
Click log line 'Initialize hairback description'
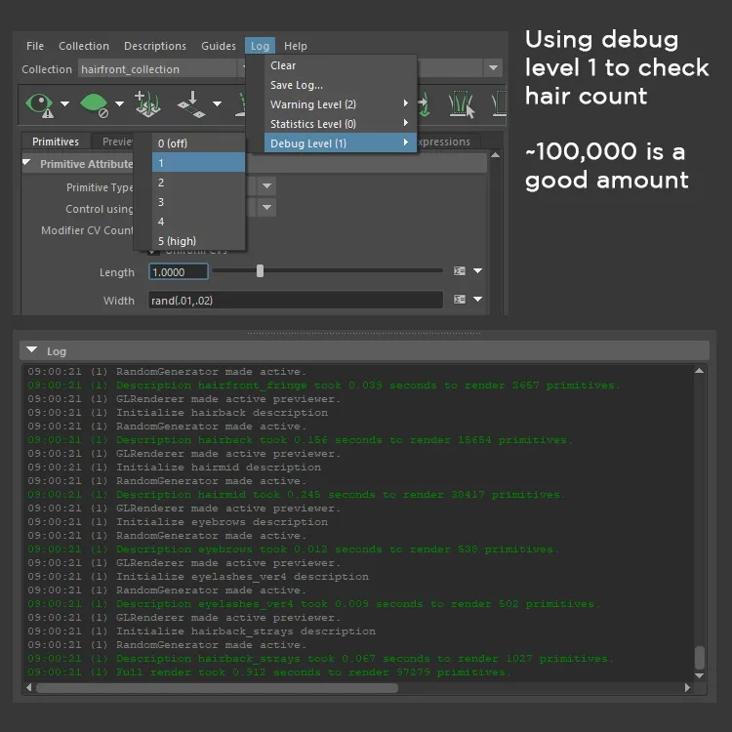click(x=178, y=413)
